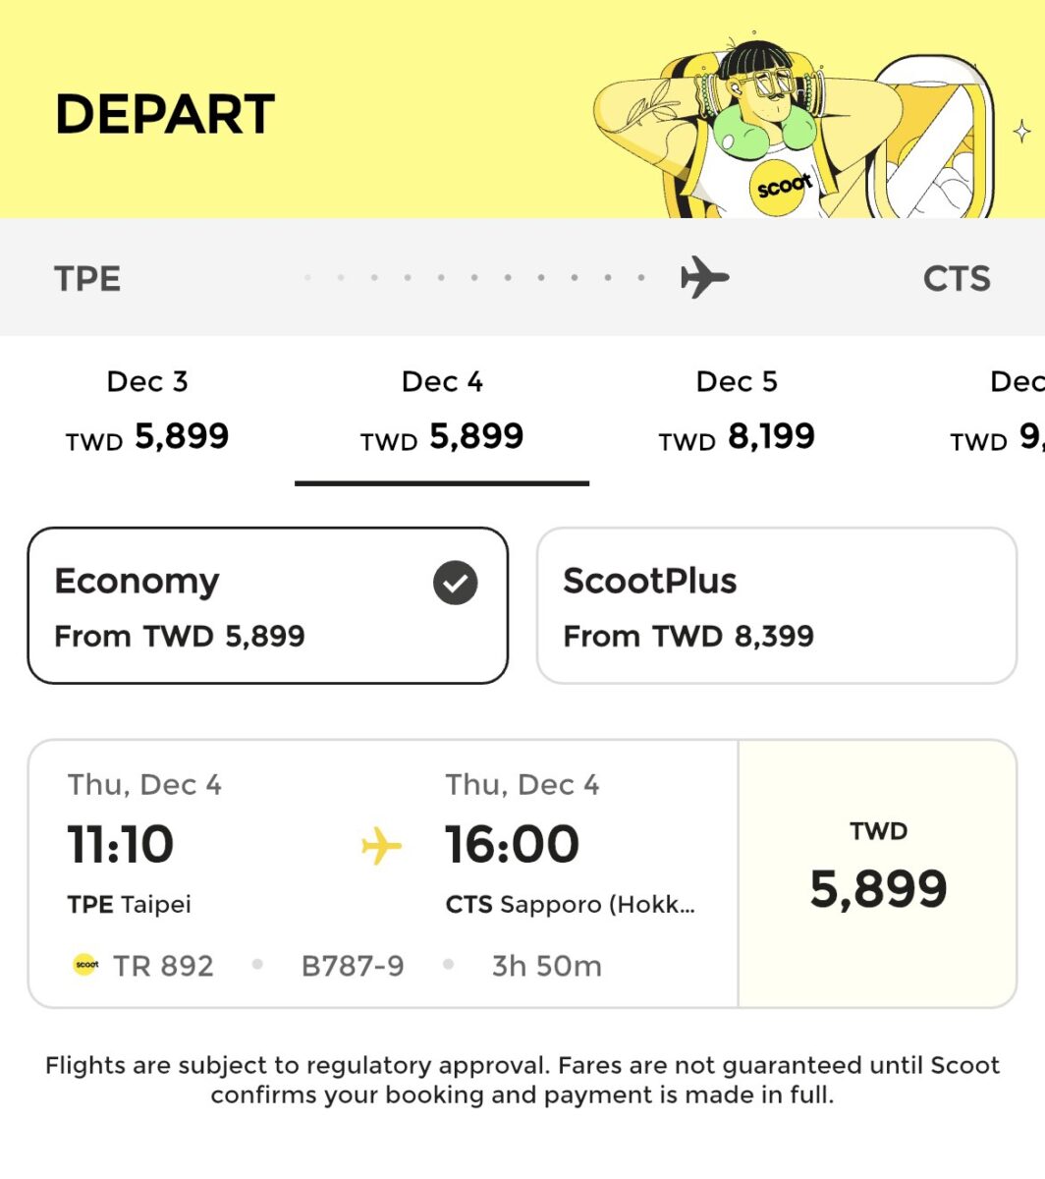Click the sparkle star icon in banner
The image size is (1045, 1179).
pyautogui.click(x=1021, y=131)
